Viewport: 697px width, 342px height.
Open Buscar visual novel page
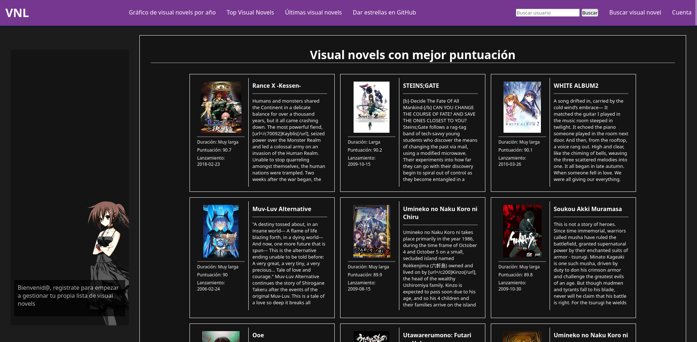[635, 13]
